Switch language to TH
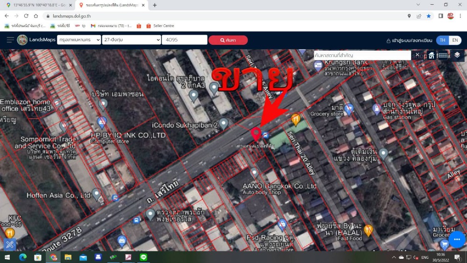The image size is (467, 263). tap(443, 40)
